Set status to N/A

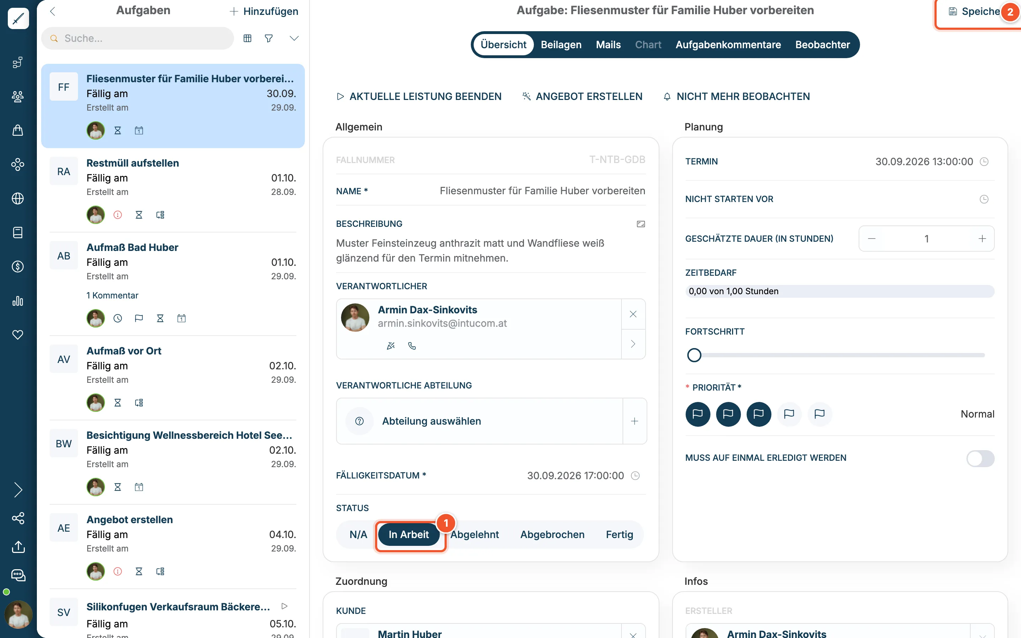[358, 535]
